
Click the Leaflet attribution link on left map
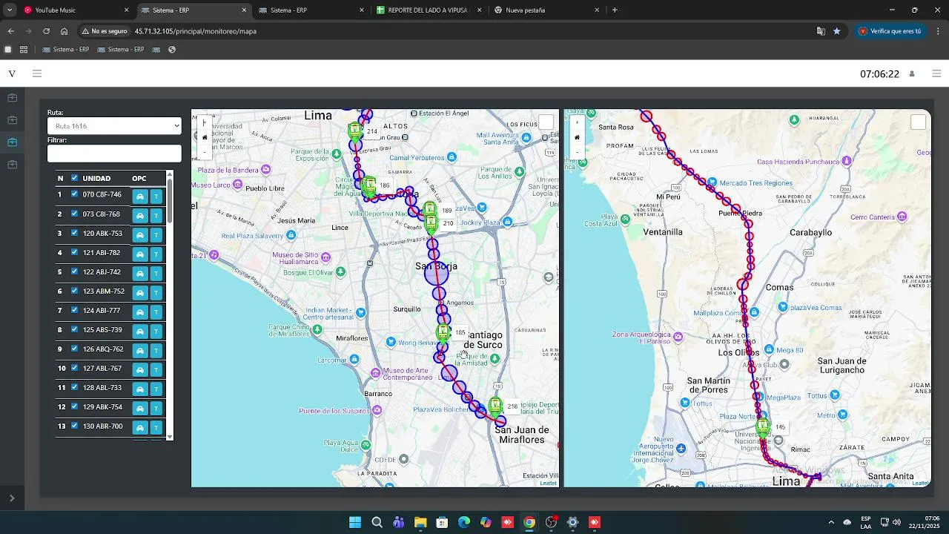[548, 483]
